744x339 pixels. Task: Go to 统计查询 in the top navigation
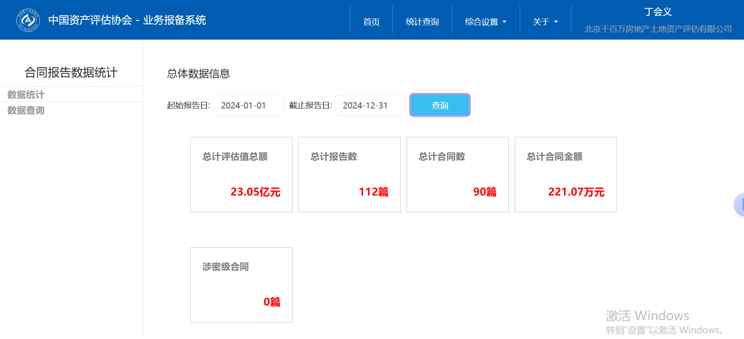pyautogui.click(x=422, y=22)
